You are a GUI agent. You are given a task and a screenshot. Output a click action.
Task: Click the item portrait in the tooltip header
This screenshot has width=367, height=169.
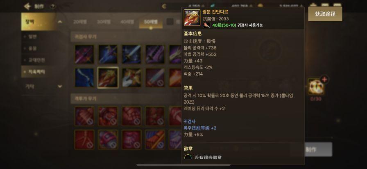[192, 18]
